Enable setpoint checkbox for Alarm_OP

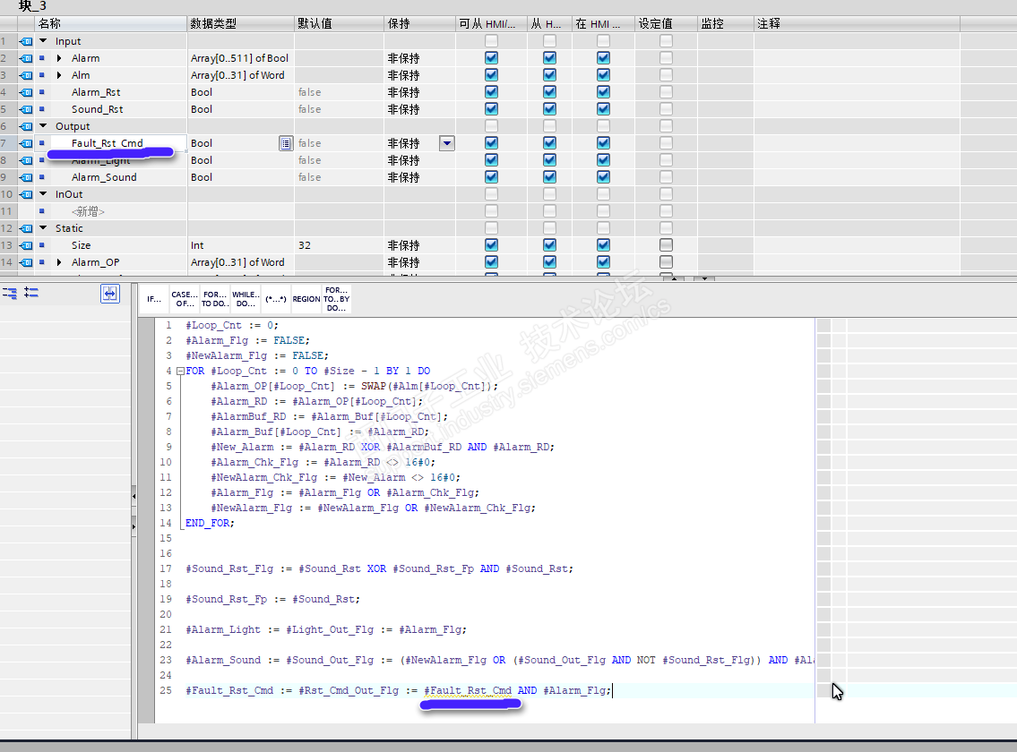coord(666,261)
